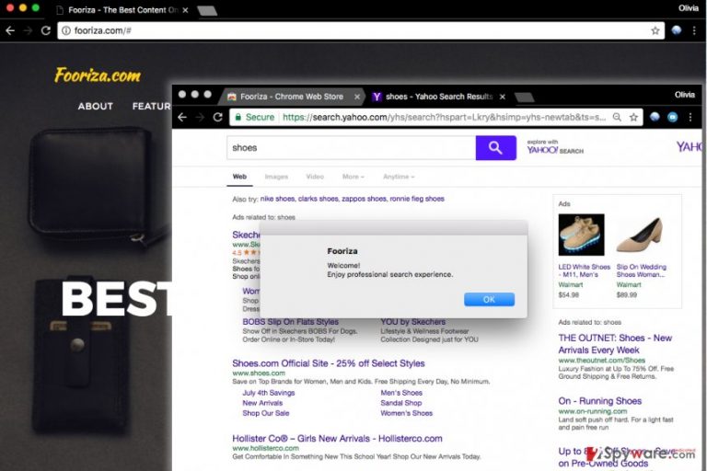This screenshot has width=707, height=471.
Task: Bookmark fooriza.com with the star icon
Action: click(x=655, y=30)
